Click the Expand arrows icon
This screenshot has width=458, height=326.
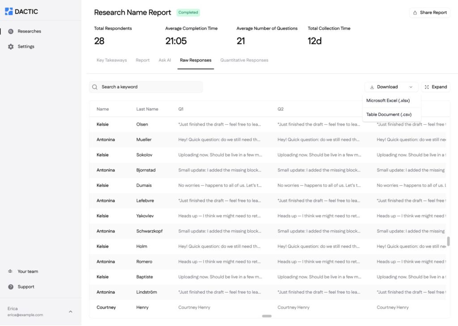pos(427,87)
